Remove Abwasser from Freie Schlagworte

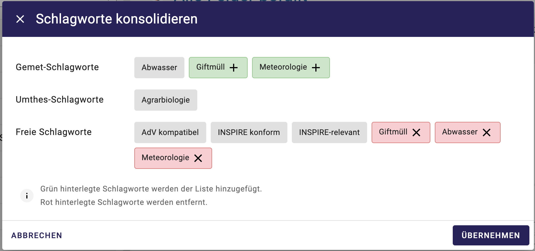point(487,132)
